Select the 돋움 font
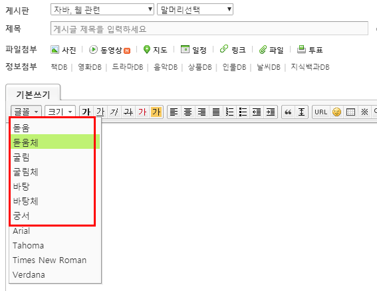 tap(55, 128)
